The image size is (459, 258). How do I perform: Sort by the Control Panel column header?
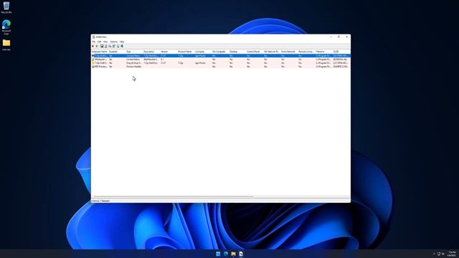click(255, 52)
